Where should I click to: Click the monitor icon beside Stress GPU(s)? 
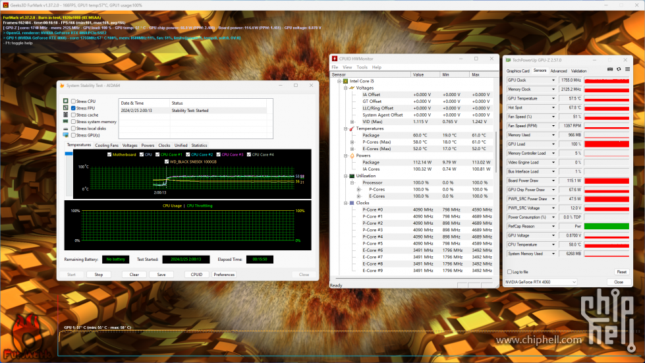point(66,135)
